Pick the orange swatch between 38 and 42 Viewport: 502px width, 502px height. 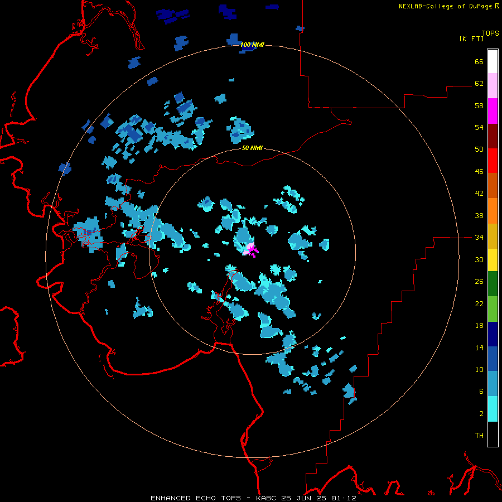click(493, 211)
